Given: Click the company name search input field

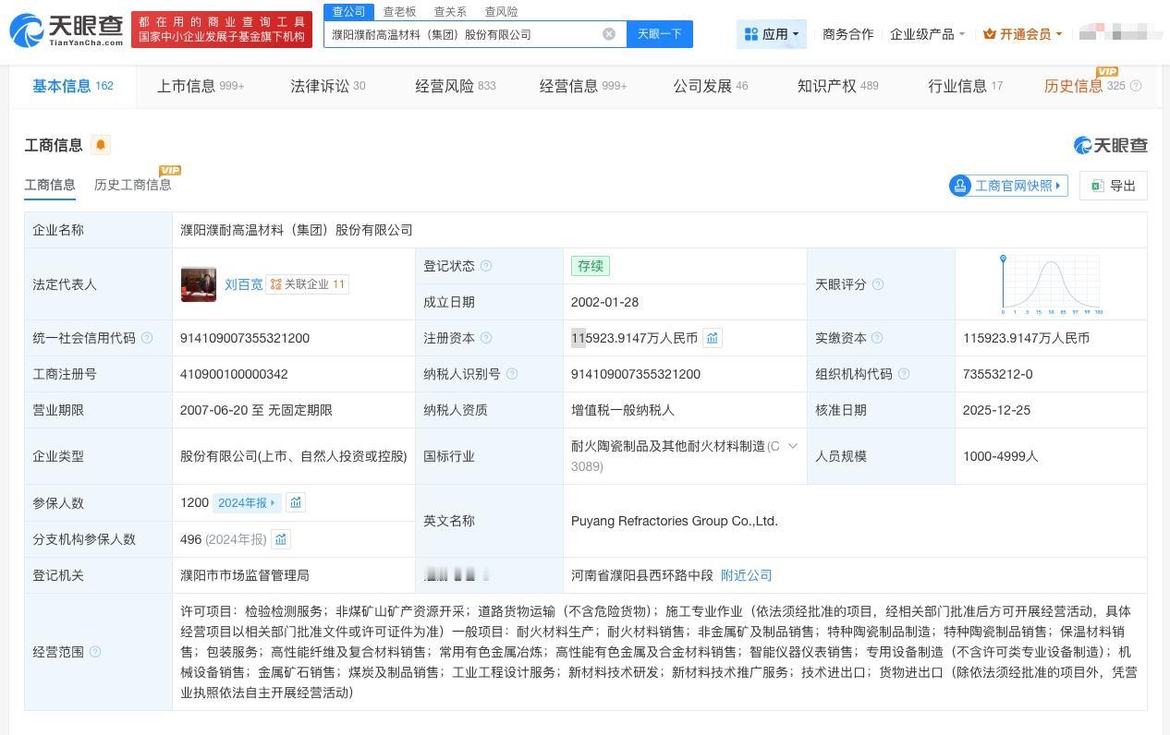Looking at the screenshot, I should pyautogui.click(x=462, y=33).
